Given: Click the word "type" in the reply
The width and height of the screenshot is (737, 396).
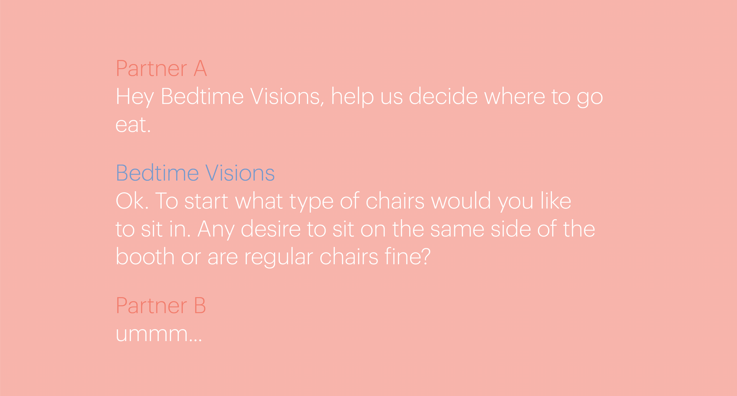Looking at the screenshot, I should 311,202.
